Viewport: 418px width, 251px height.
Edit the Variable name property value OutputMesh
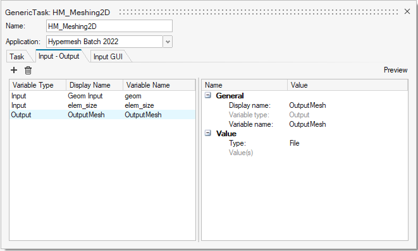307,124
